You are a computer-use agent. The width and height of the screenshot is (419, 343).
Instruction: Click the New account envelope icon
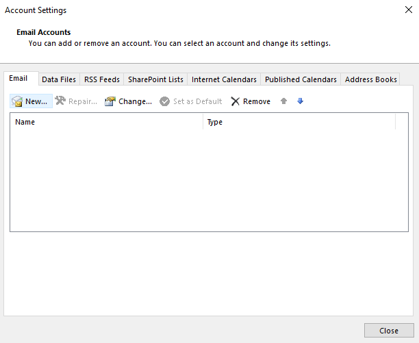point(18,101)
